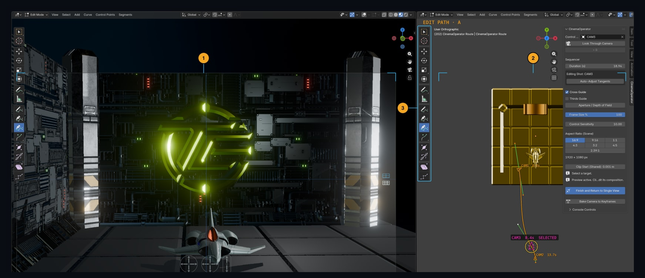Click the Frame Size % slider
This screenshot has width=645, height=278.
click(595, 115)
